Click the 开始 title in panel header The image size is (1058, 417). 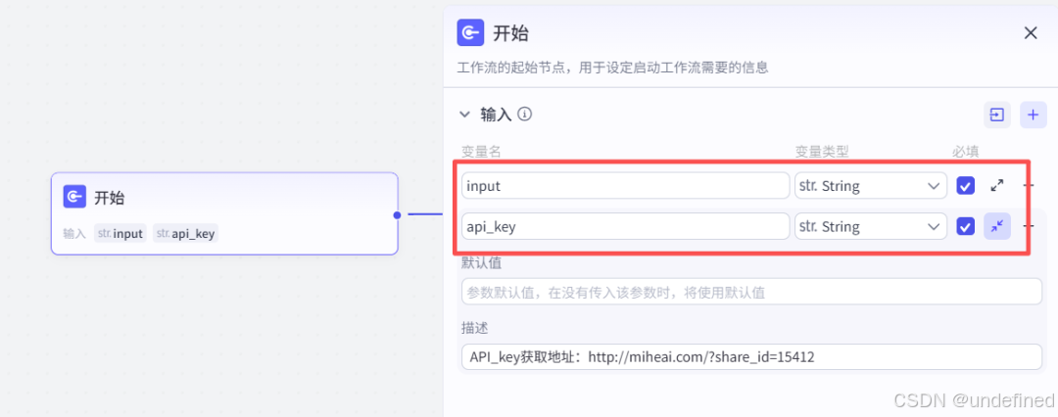[510, 32]
